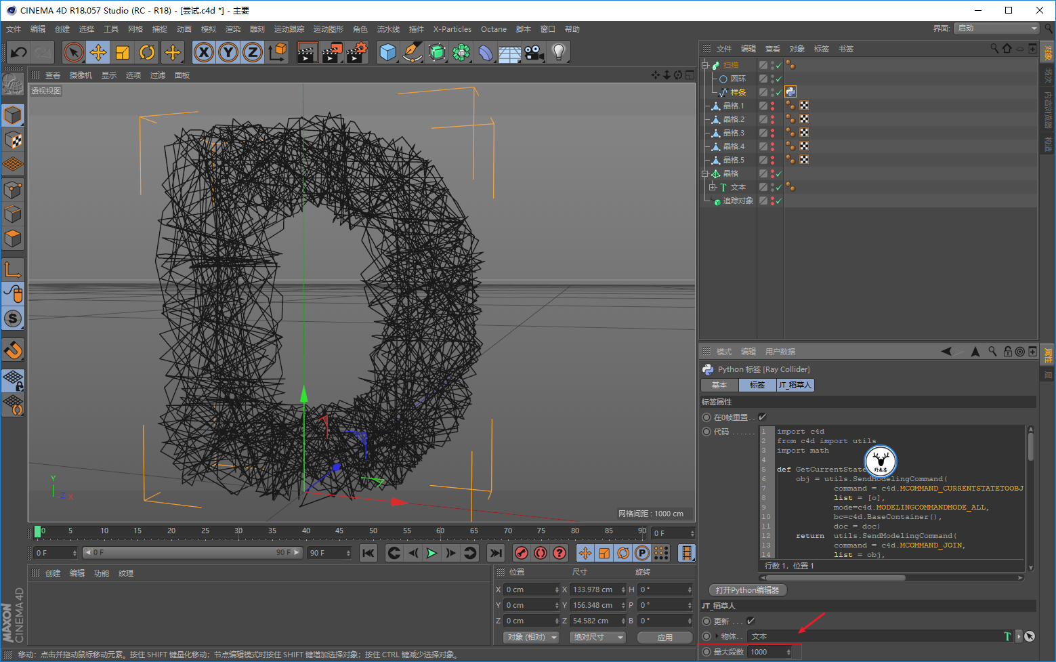Open render settings icon

357,52
